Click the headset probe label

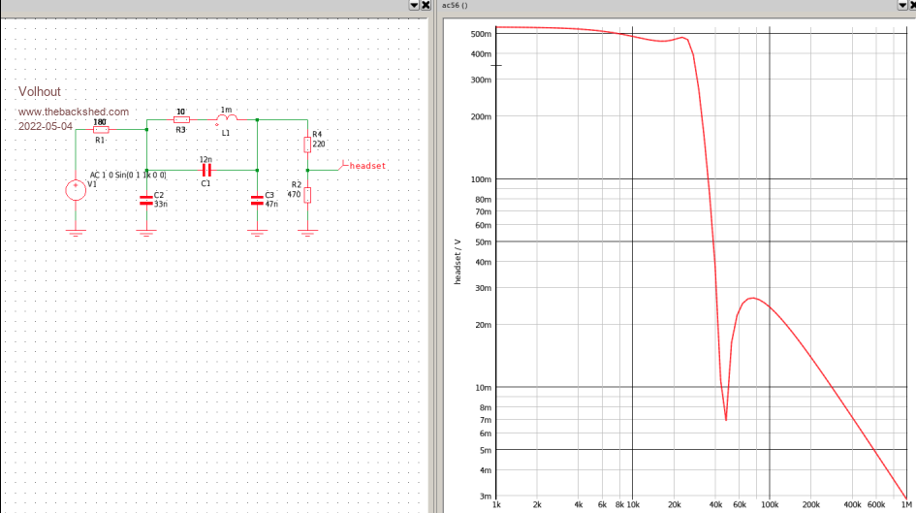[366, 166]
